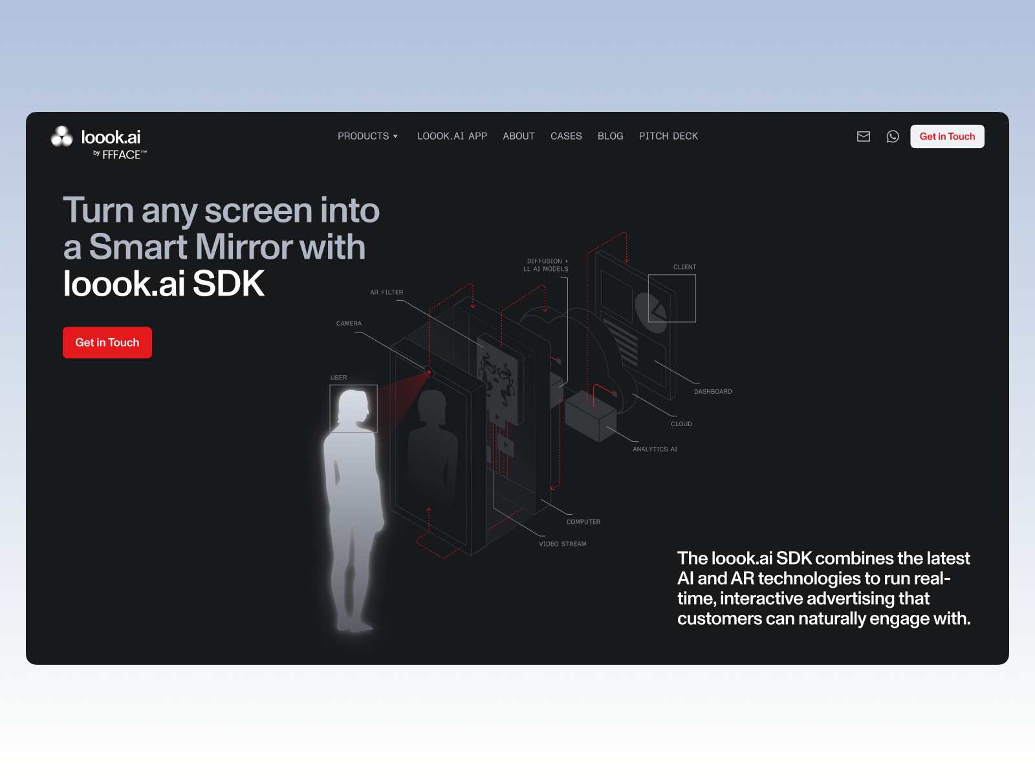Viewport: 1035px width, 776px height.
Task: Select the DIFFUSION + LL AI MODELS label
Action: tap(546, 265)
